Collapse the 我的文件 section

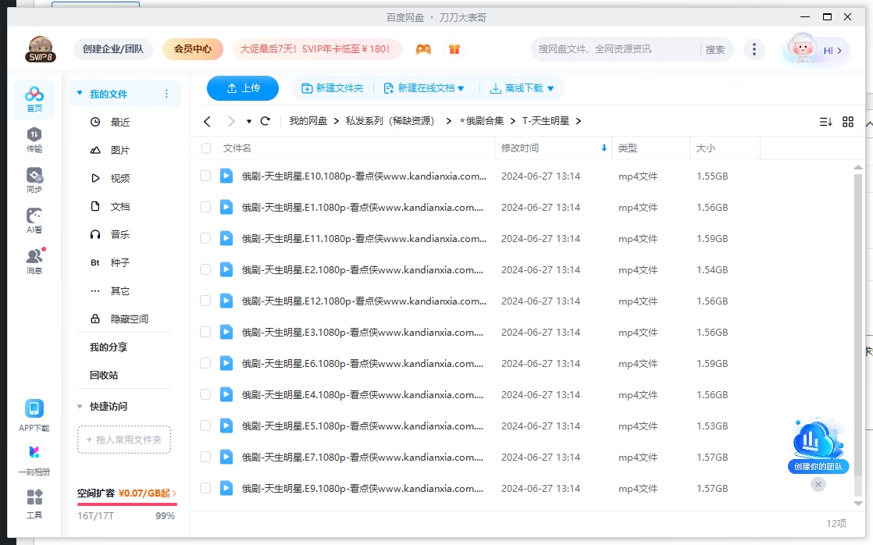pyautogui.click(x=78, y=92)
